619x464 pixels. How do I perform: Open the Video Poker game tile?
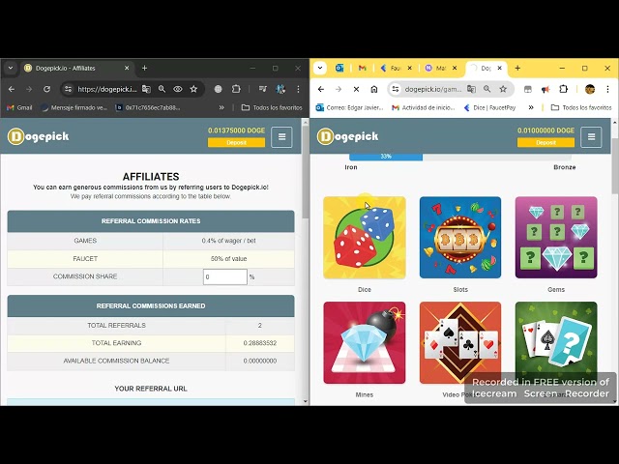pyautogui.click(x=460, y=342)
